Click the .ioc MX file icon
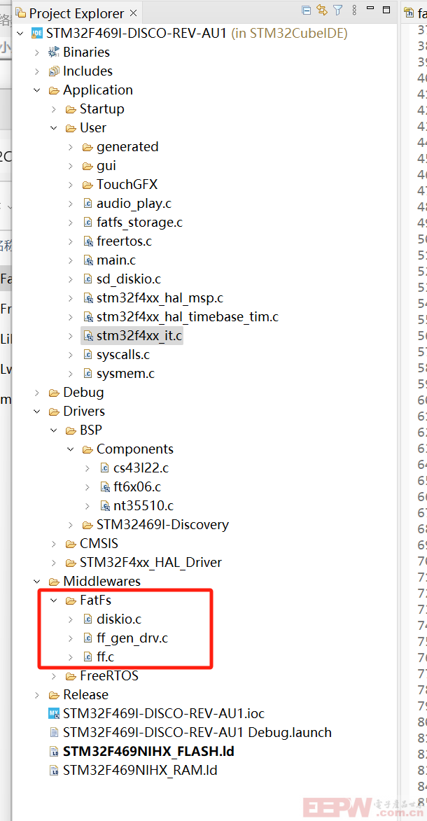 click(54, 713)
